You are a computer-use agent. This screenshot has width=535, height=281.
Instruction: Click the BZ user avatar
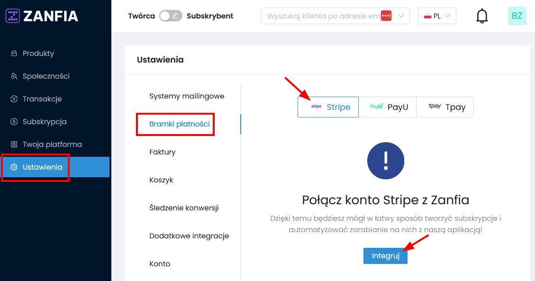pos(517,16)
